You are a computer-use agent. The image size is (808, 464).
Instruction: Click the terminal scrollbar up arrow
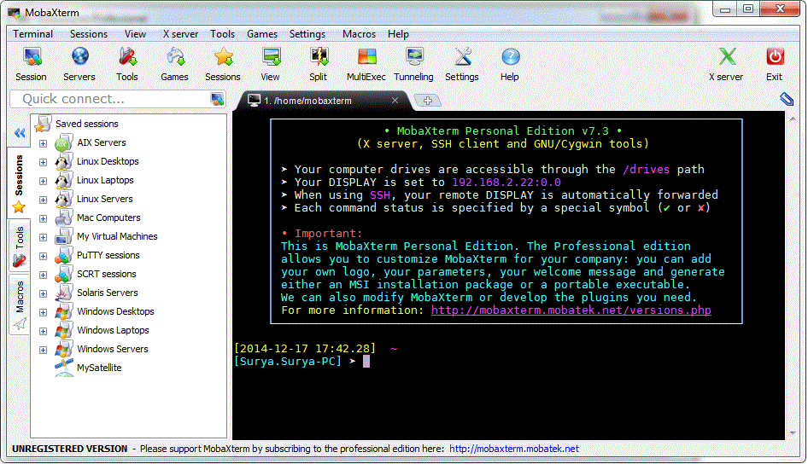[x=793, y=119]
